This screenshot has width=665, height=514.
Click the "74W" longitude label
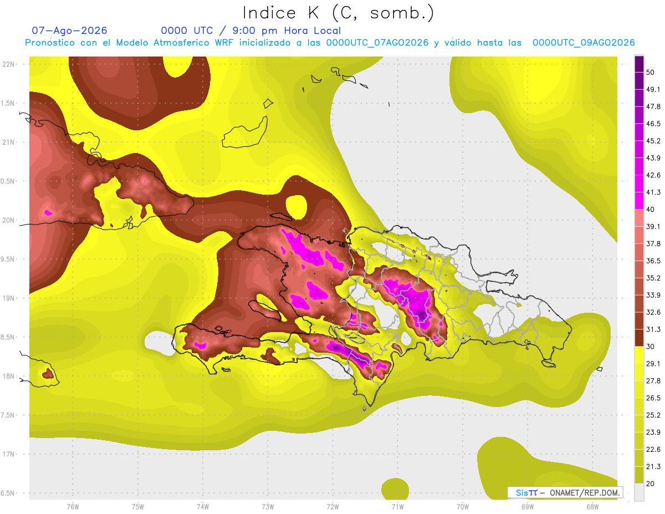point(202,506)
